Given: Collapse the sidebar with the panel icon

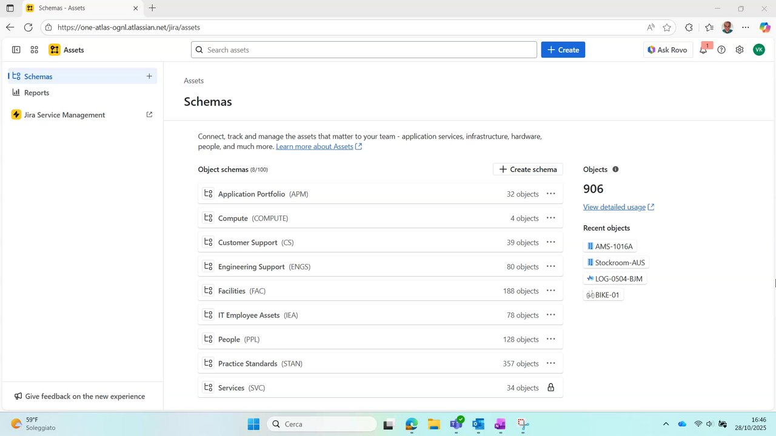Looking at the screenshot, I should 16,50.
